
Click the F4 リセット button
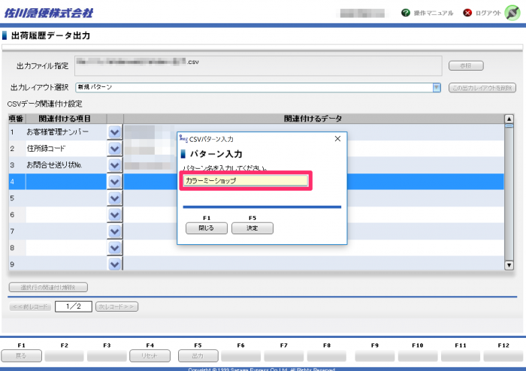pyautogui.click(x=150, y=355)
